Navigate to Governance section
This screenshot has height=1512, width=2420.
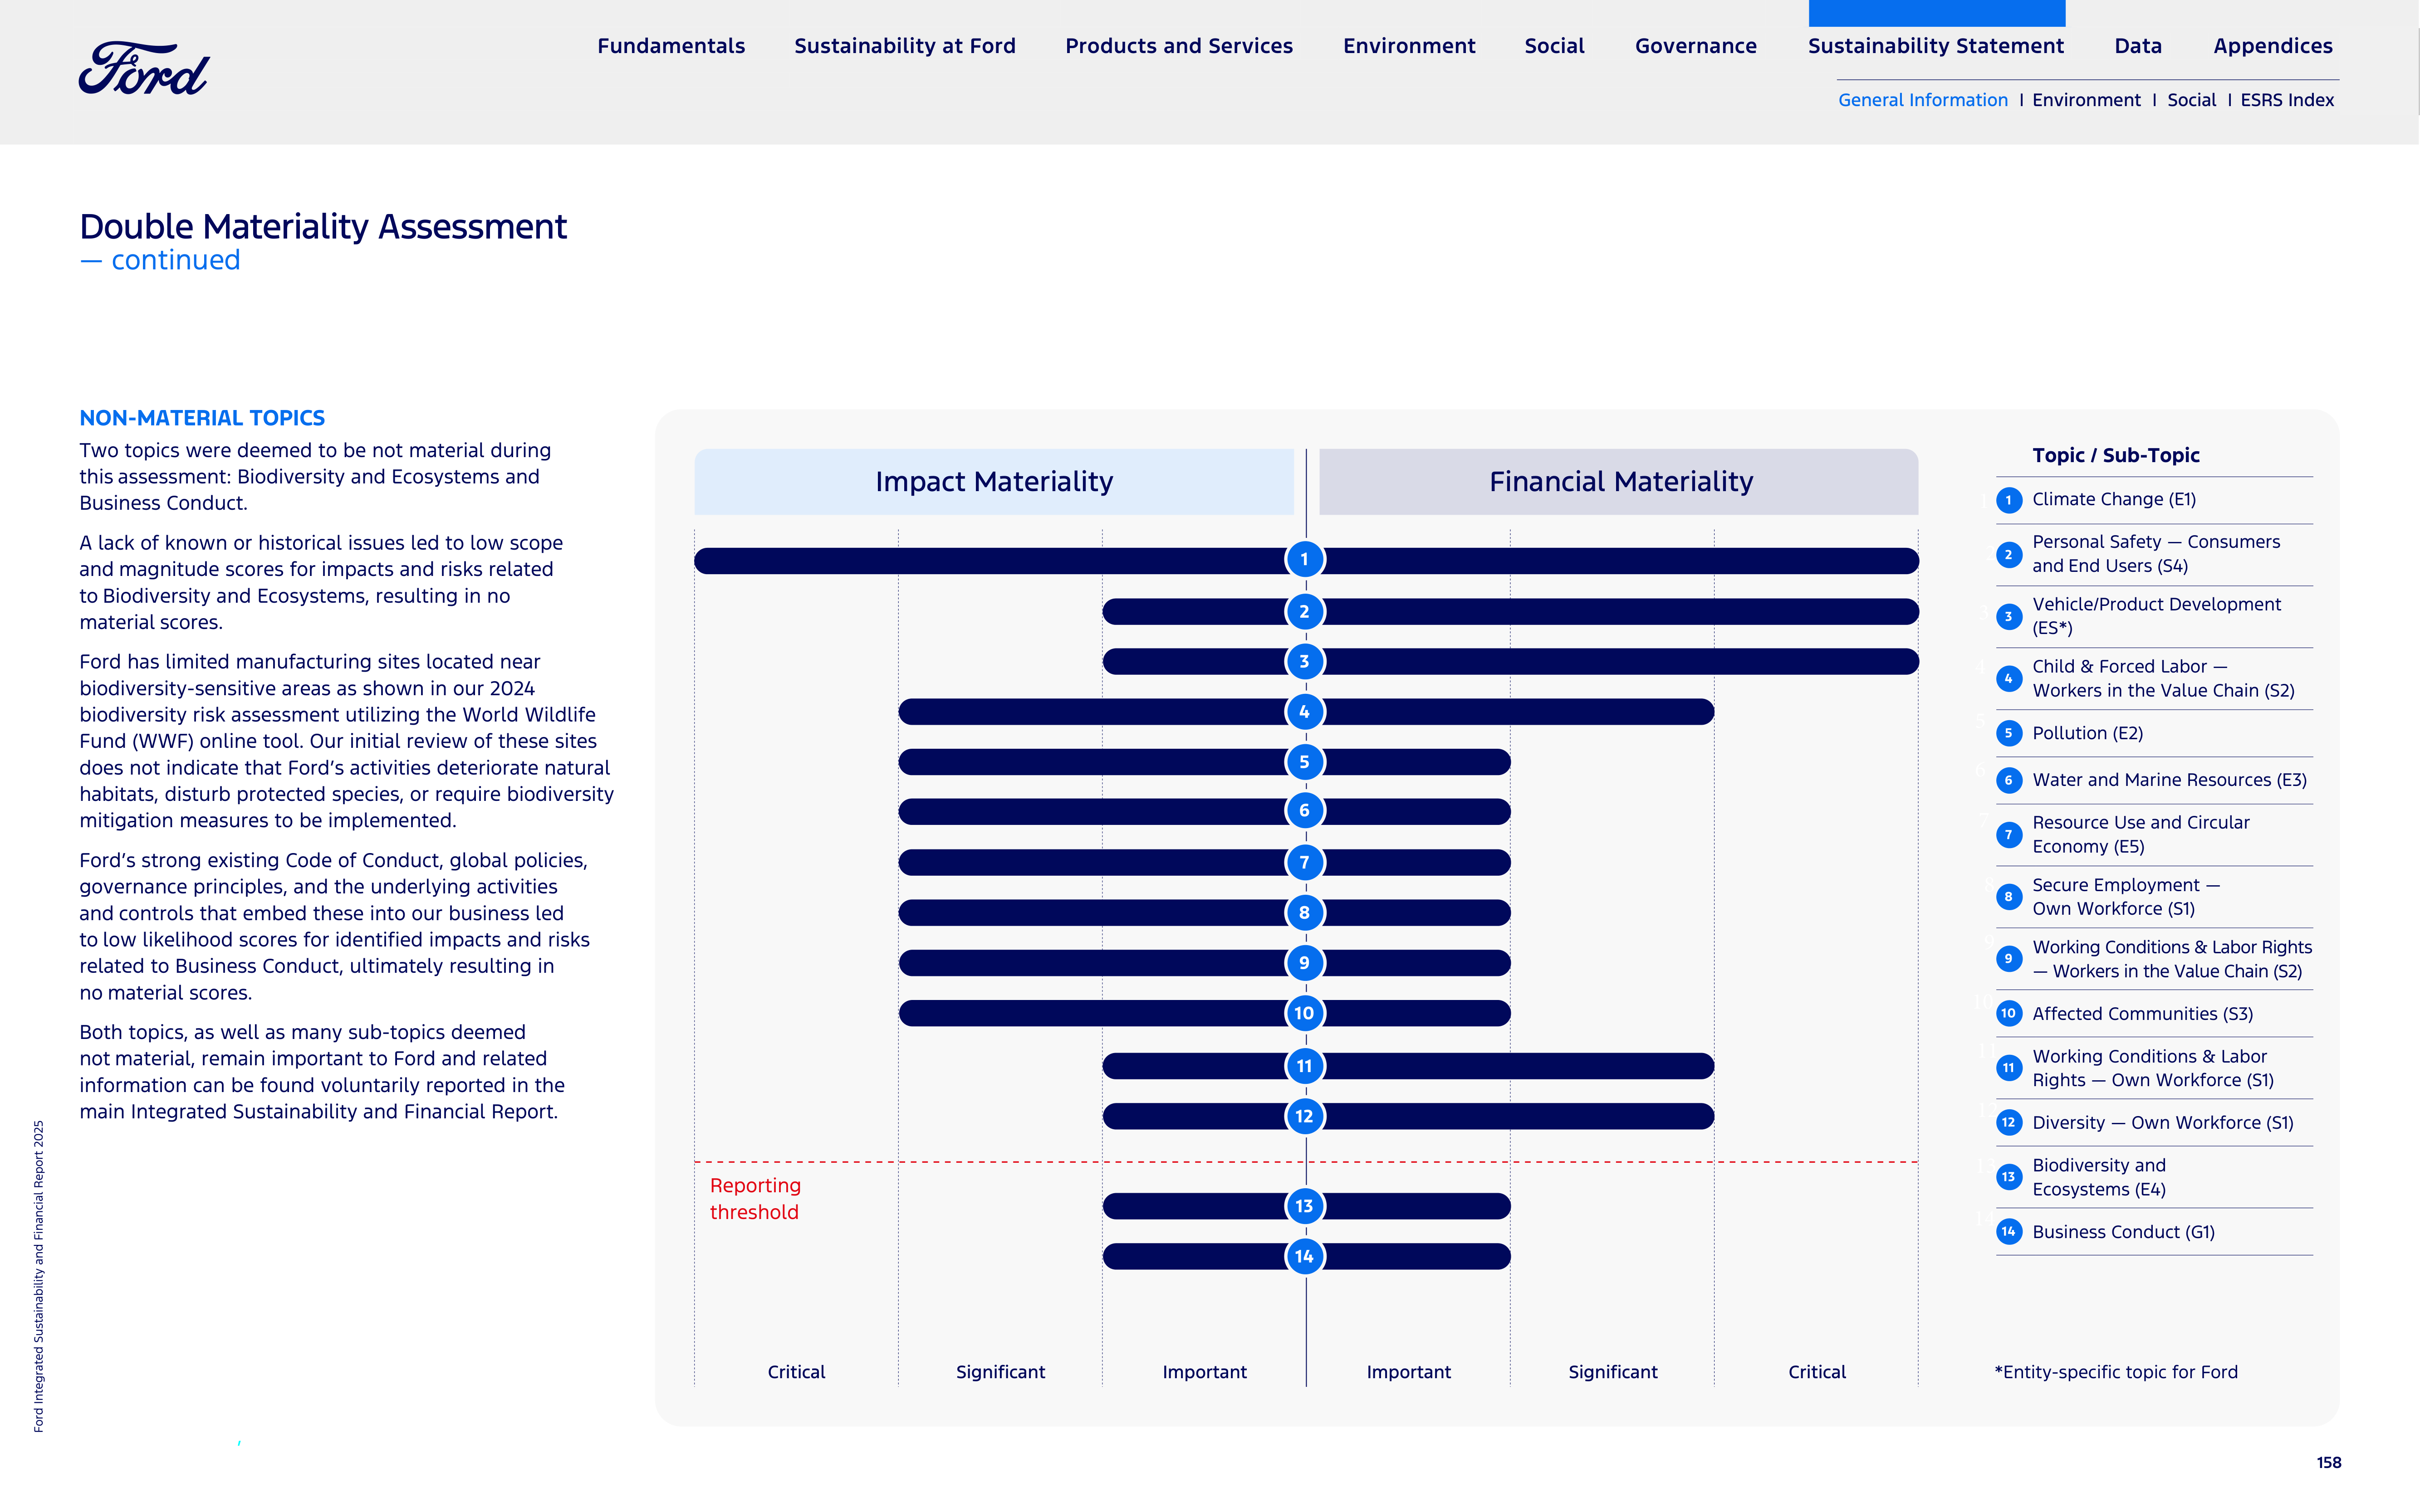tap(1696, 46)
